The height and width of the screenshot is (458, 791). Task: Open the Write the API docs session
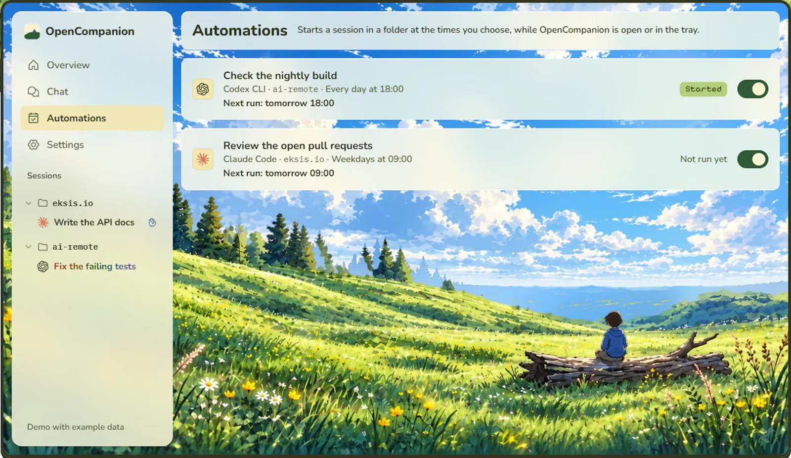click(94, 223)
